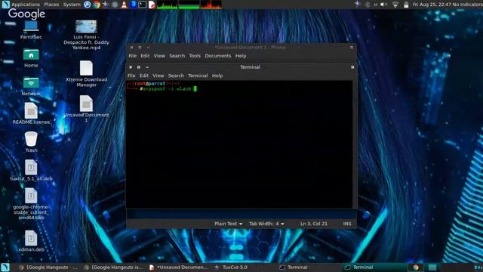Click the muted volume tray icon
Viewport: 483px width, 272px height.
point(384,5)
